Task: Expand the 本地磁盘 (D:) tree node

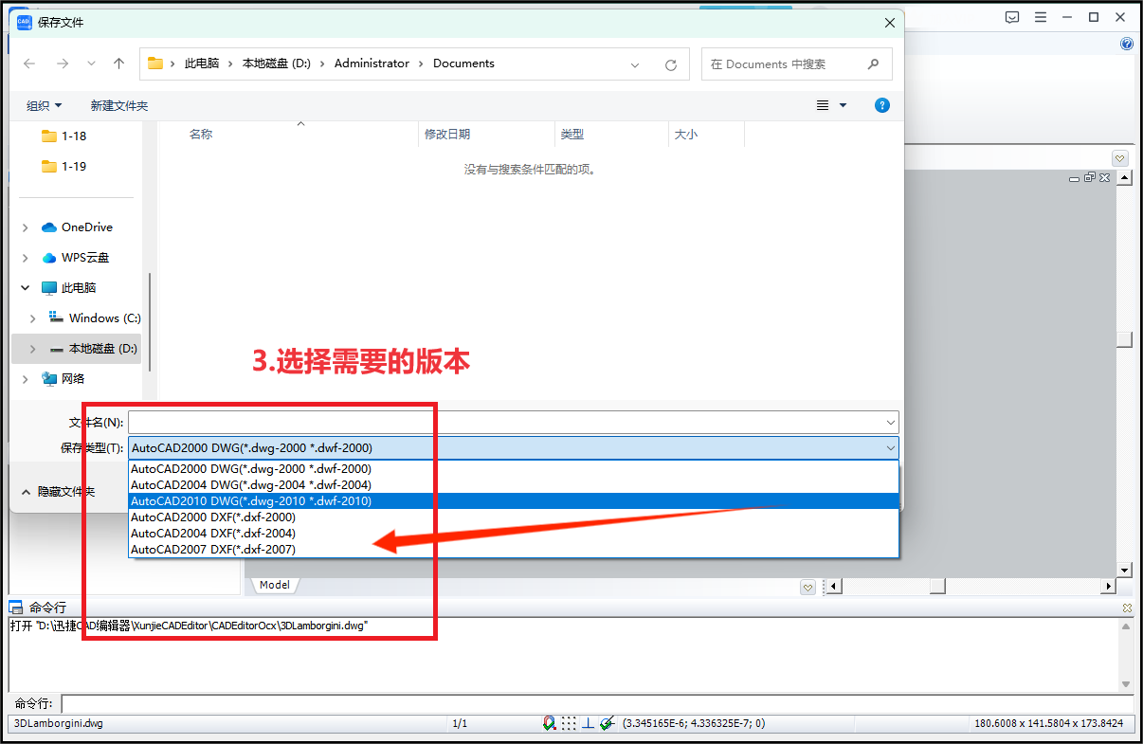Action: [x=33, y=349]
